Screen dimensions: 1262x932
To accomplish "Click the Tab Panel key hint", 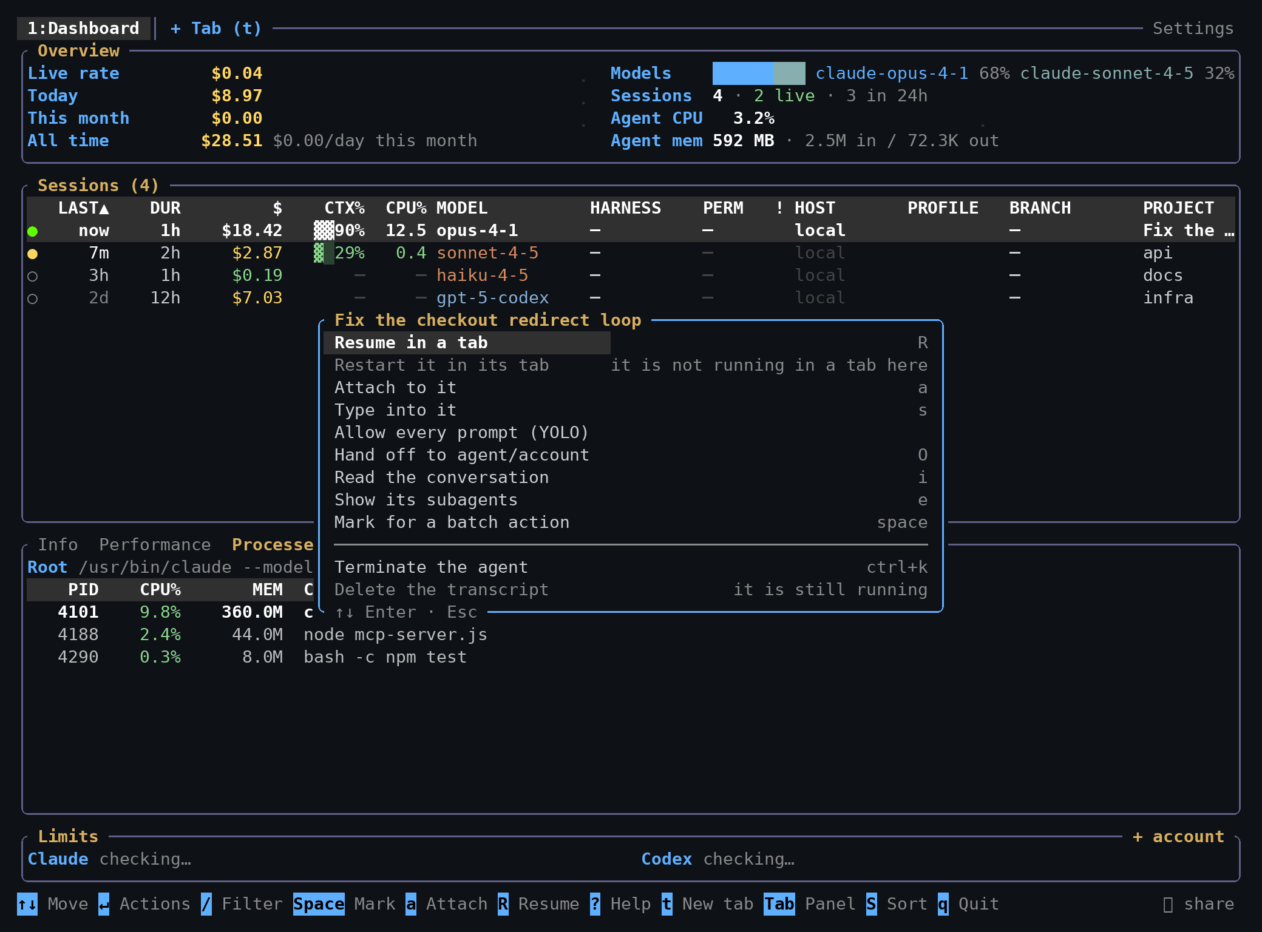I will tap(779, 903).
